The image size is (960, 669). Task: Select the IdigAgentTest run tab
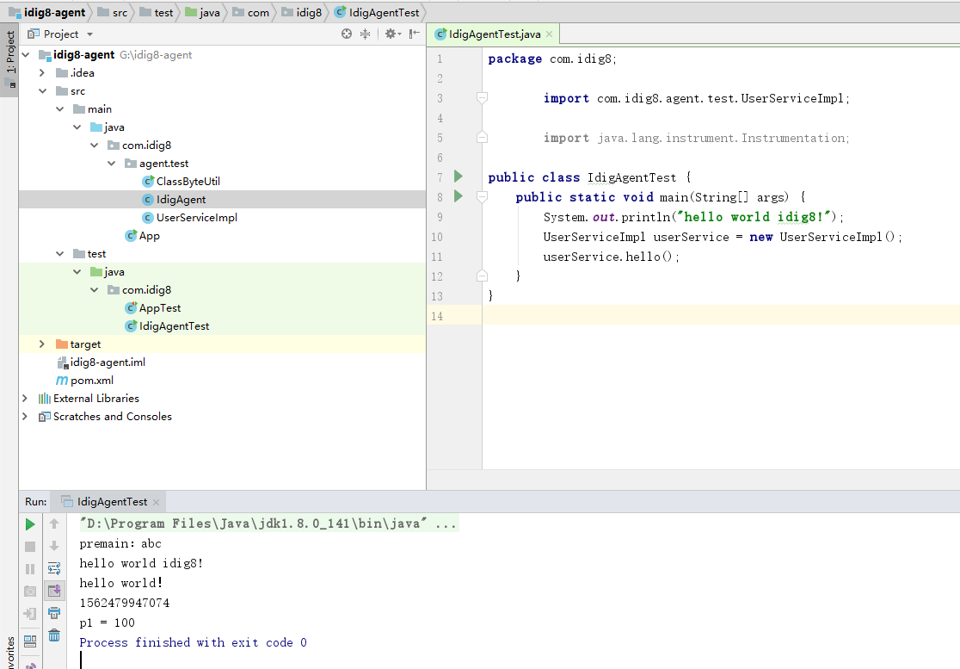(x=111, y=502)
